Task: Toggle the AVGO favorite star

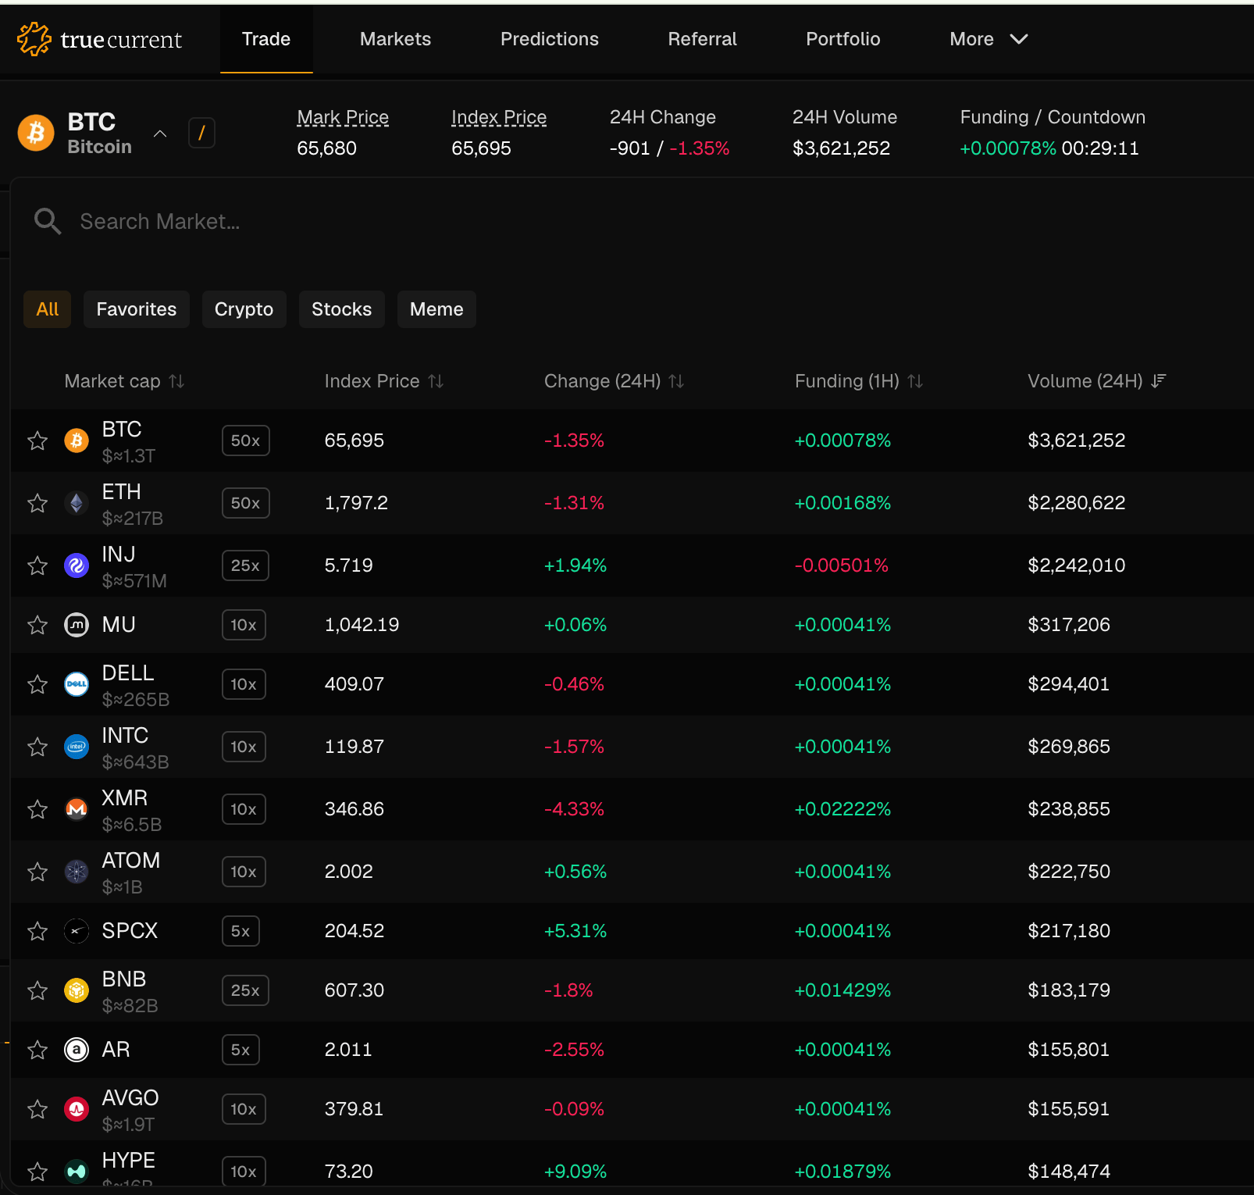Action: (37, 1109)
